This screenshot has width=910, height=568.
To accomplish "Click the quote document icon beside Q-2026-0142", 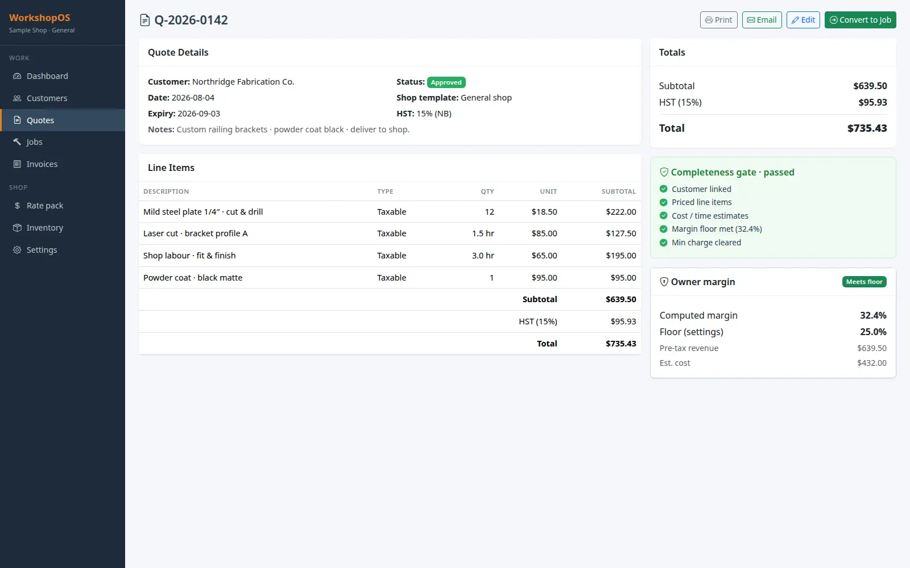I will click(x=145, y=20).
